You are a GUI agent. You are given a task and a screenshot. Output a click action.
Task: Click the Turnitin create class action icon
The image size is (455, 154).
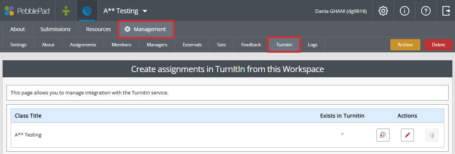(383, 135)
